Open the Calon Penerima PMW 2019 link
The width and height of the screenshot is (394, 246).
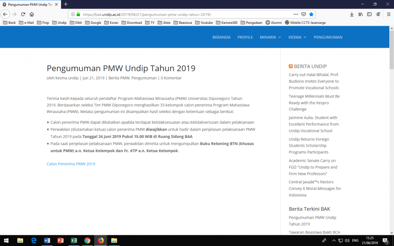(71, 164)
